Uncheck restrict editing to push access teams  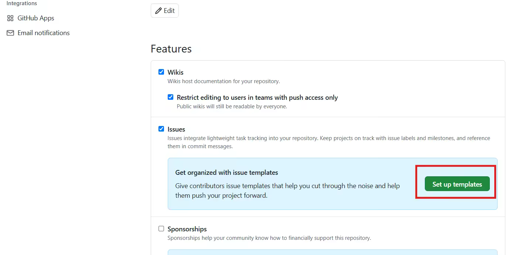pyautogui.click(x=170, y=97)
